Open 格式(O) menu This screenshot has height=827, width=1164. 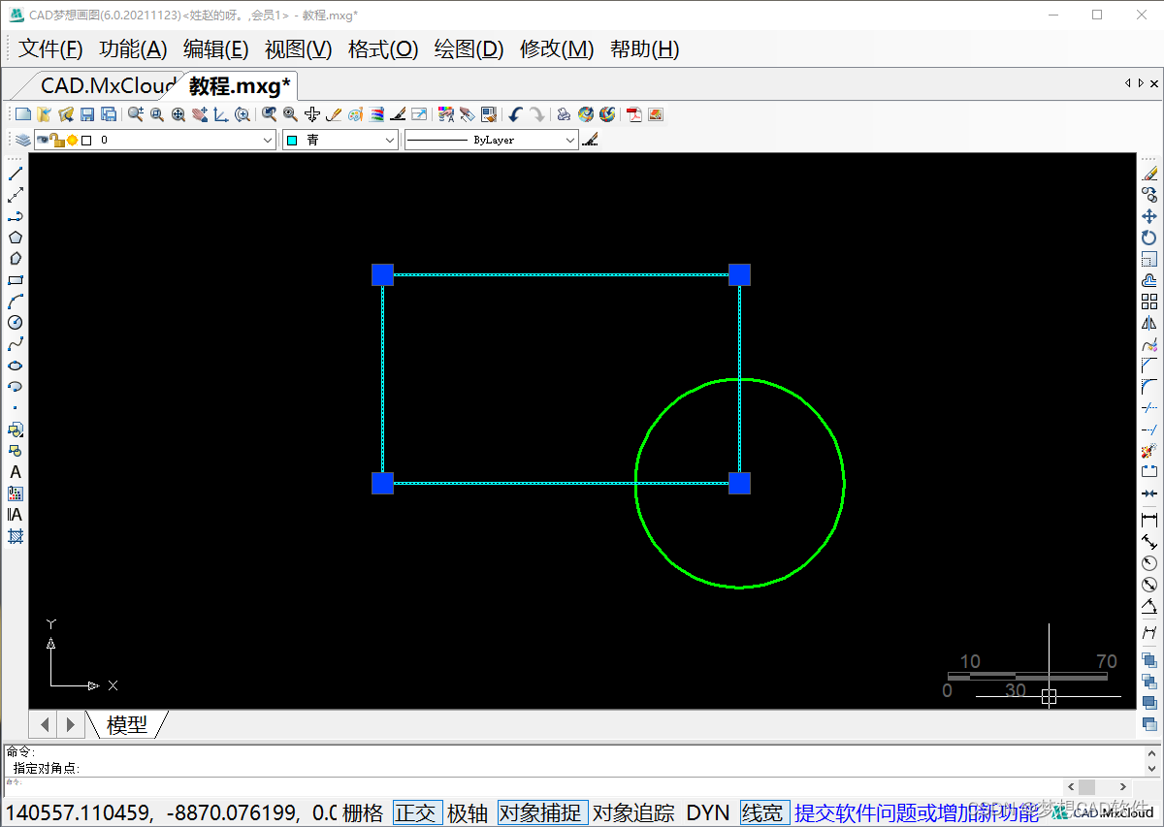(x=383, y=48)
